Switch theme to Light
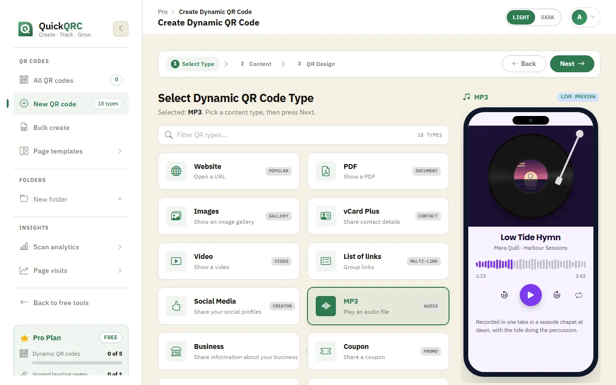616x385 pixels. tap(521, 17)
